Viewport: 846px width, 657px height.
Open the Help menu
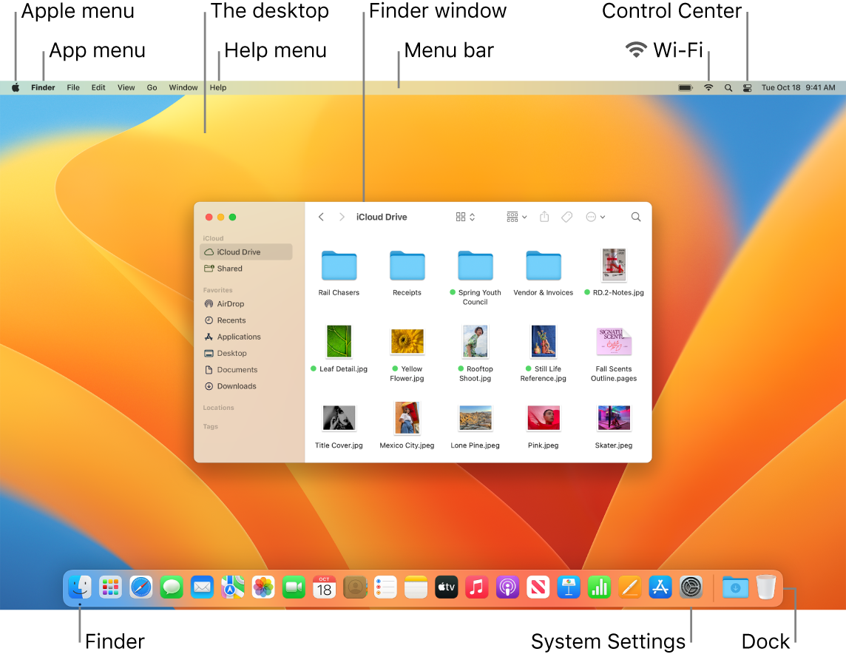(x=217, y=87)
